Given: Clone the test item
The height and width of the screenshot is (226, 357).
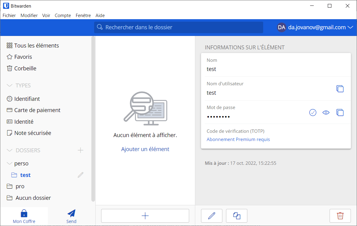Looking at the screenshot, I should 236,216.
